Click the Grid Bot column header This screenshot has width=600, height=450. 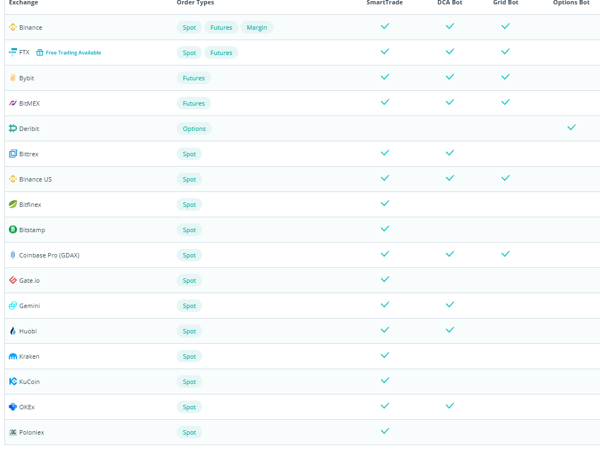pos(505,3)
